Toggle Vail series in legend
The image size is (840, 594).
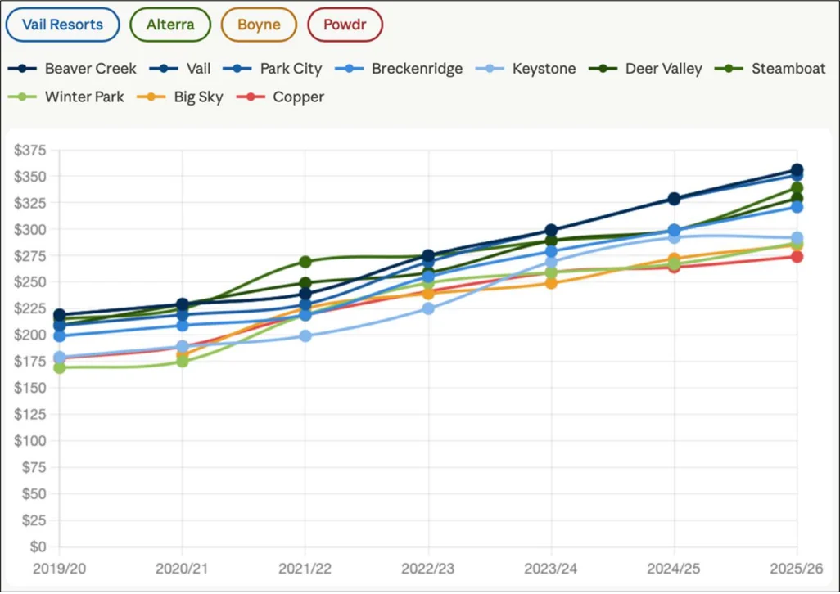[180, 69]
